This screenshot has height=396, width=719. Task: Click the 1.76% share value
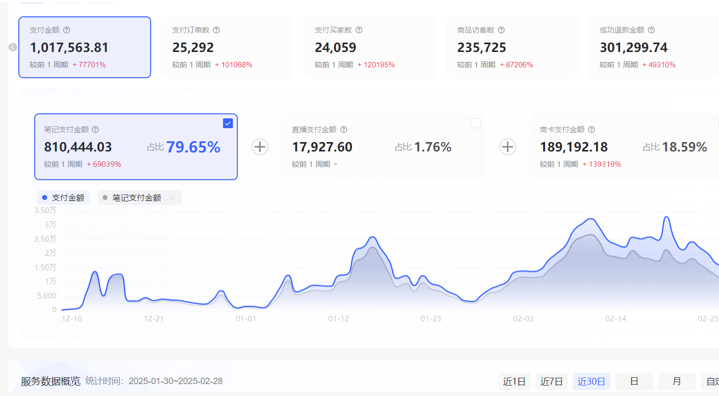click(x=433, y=147)
